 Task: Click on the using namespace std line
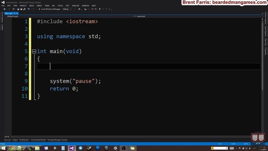pos(69,36)
